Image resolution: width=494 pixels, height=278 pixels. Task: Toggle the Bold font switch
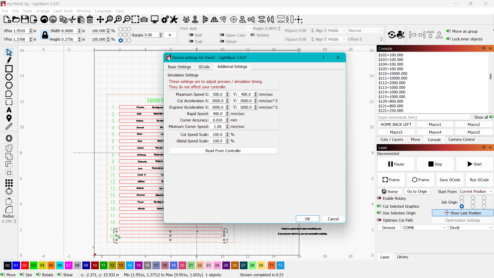coord(191,35)
